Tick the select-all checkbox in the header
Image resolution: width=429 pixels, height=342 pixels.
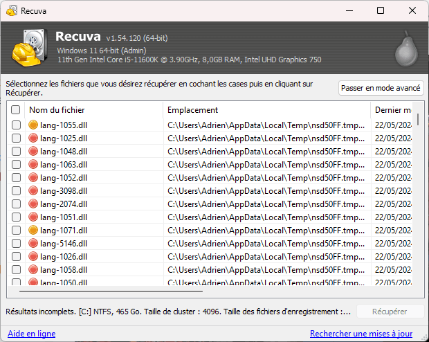[16, 110]
